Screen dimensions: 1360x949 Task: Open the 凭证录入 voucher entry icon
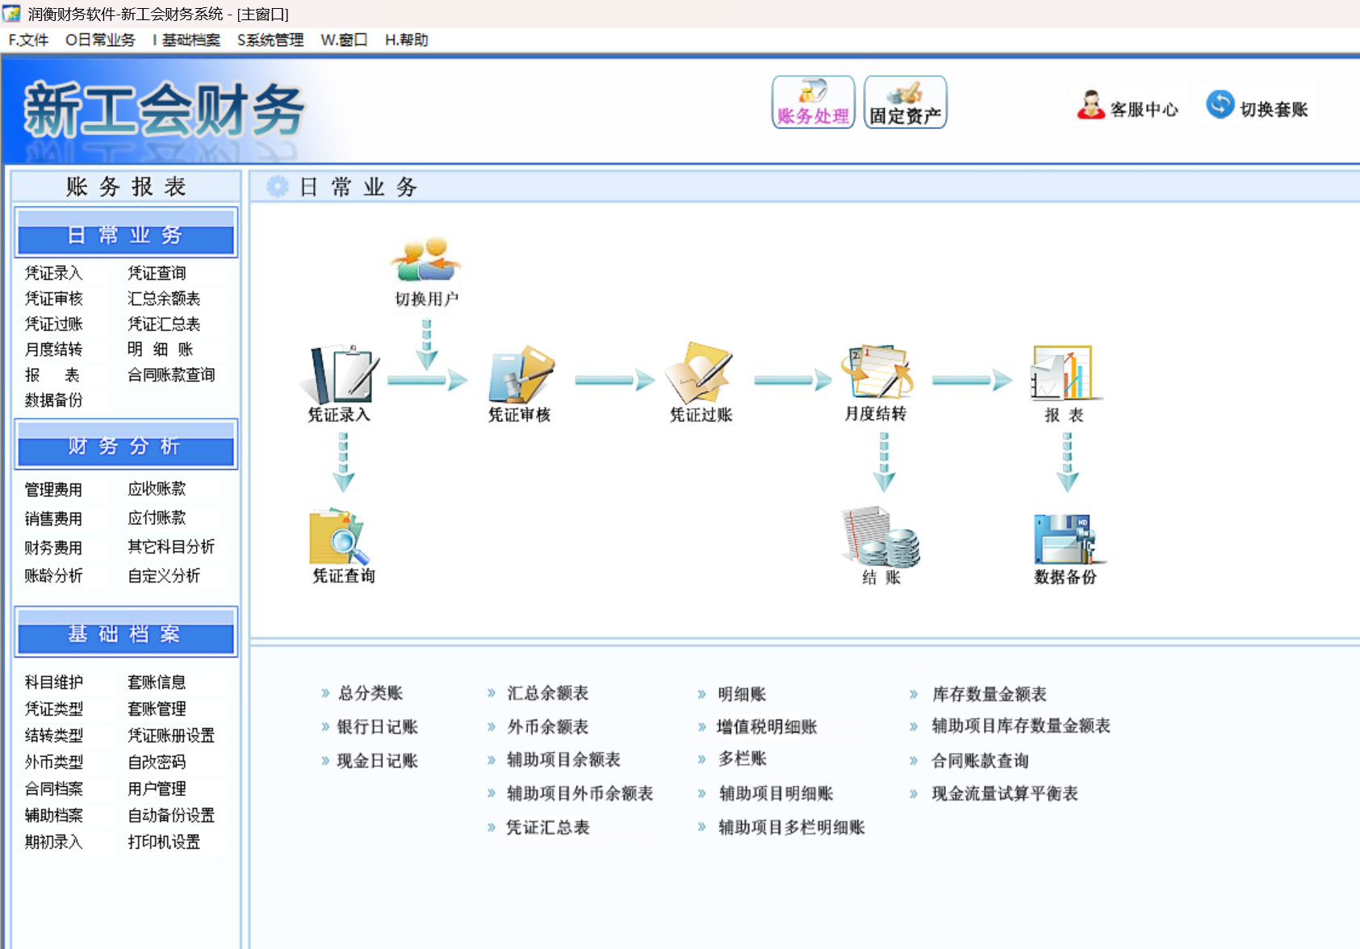coord(340,374)
